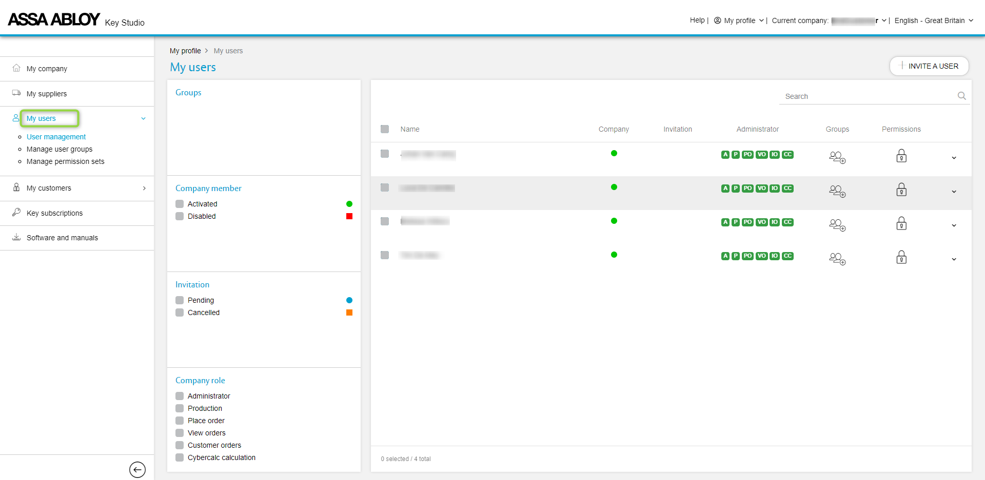Sort by the Name column header
This screenshot has width=985, height=480.
pyautogui.click(x=410, y=129)
